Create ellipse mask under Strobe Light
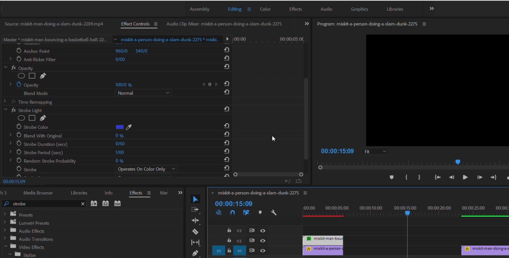 pos(21,118)
